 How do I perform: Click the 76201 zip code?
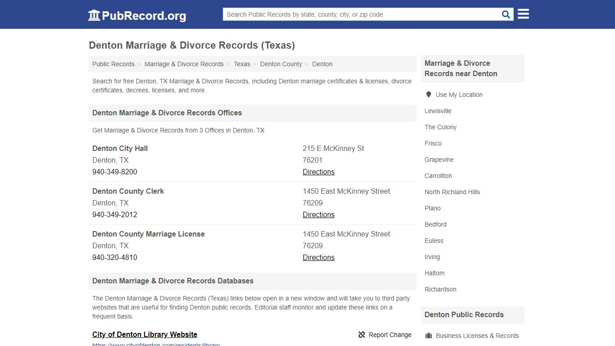click(x=312, y=160)
